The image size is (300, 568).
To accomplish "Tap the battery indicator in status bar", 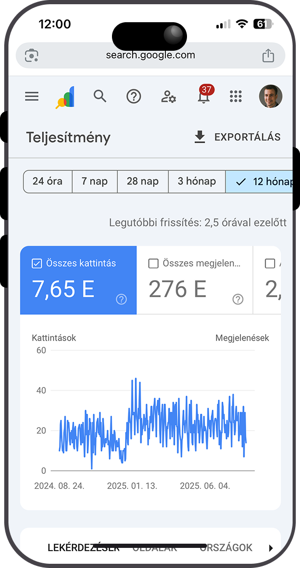I will pyautogui.click(x=263, y=24).
